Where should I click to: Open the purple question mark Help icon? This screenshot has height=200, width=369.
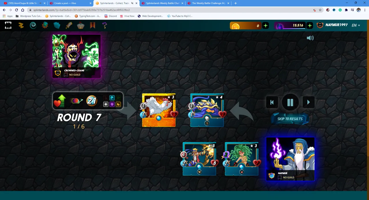pyautogui.click(x=105, y=25)
